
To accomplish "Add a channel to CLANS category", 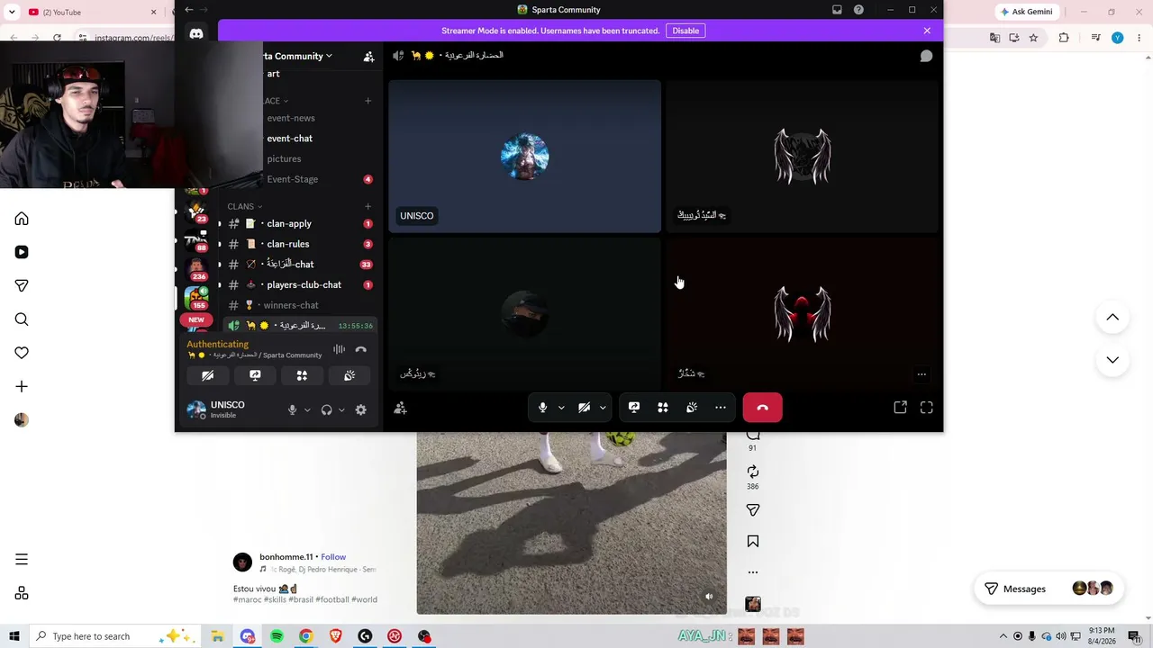I will click(x=368, y=206).
